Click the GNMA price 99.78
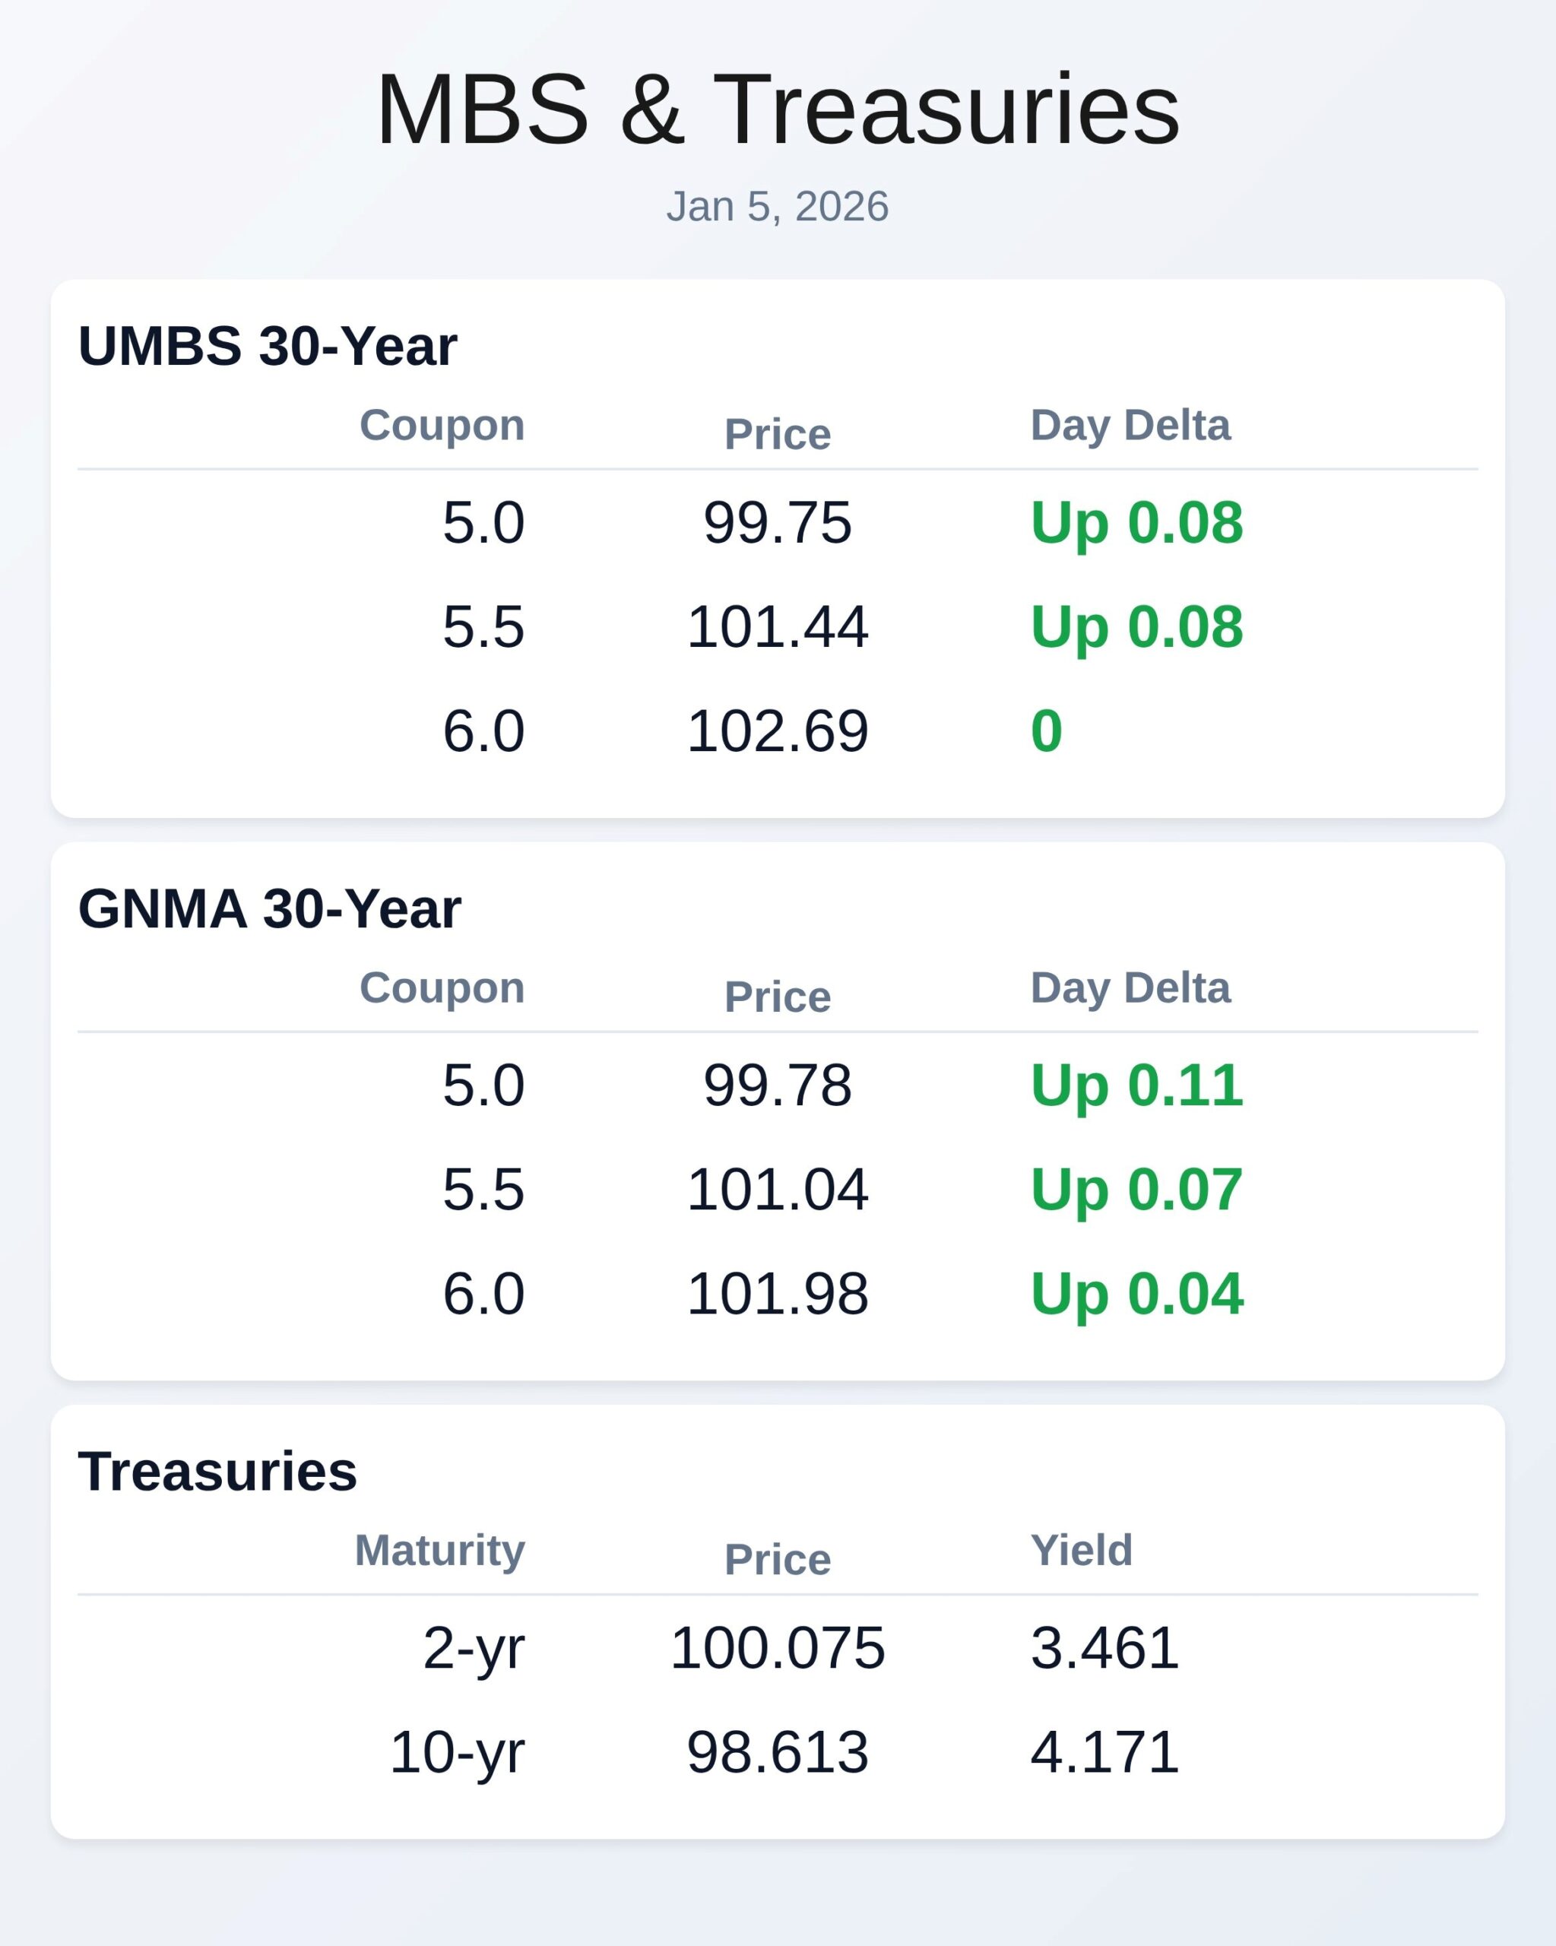The height and width of the screenshot is (1946, 1556). (777, 1085)
